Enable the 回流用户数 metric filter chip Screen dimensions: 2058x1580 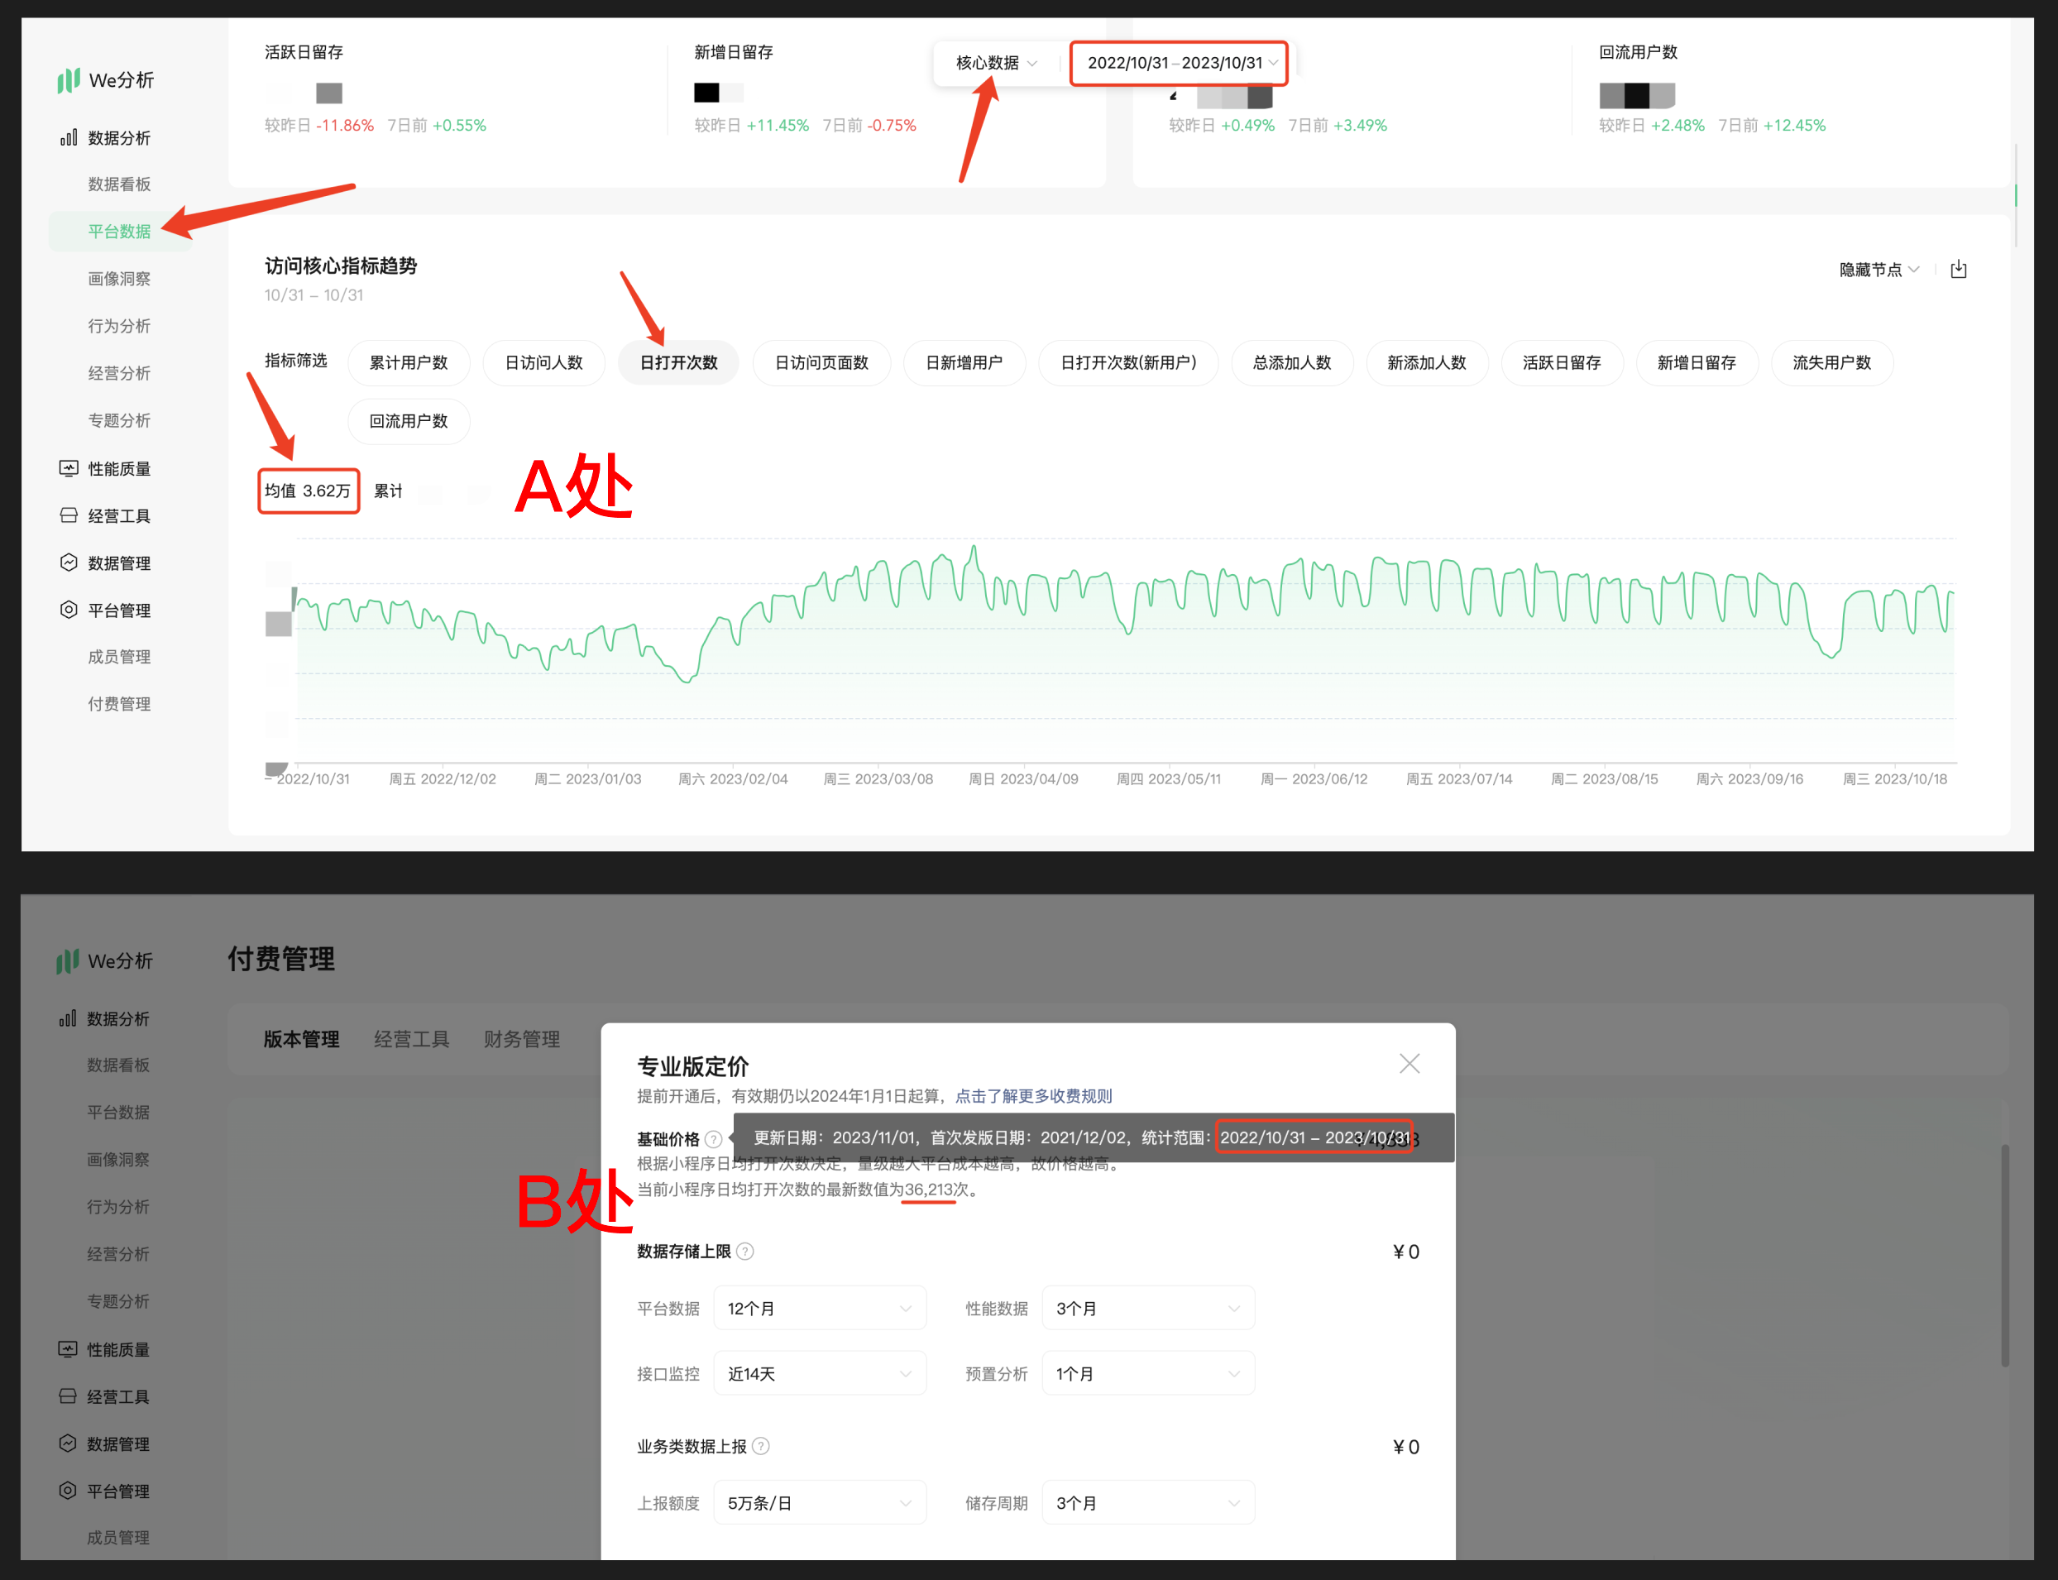click(408, 421)
